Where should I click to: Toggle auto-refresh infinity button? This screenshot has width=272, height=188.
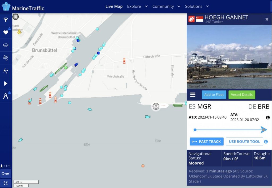6,174
